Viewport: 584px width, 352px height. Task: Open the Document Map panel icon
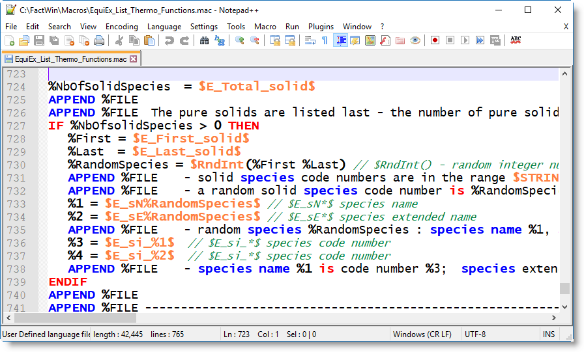(x=370, y=40)
